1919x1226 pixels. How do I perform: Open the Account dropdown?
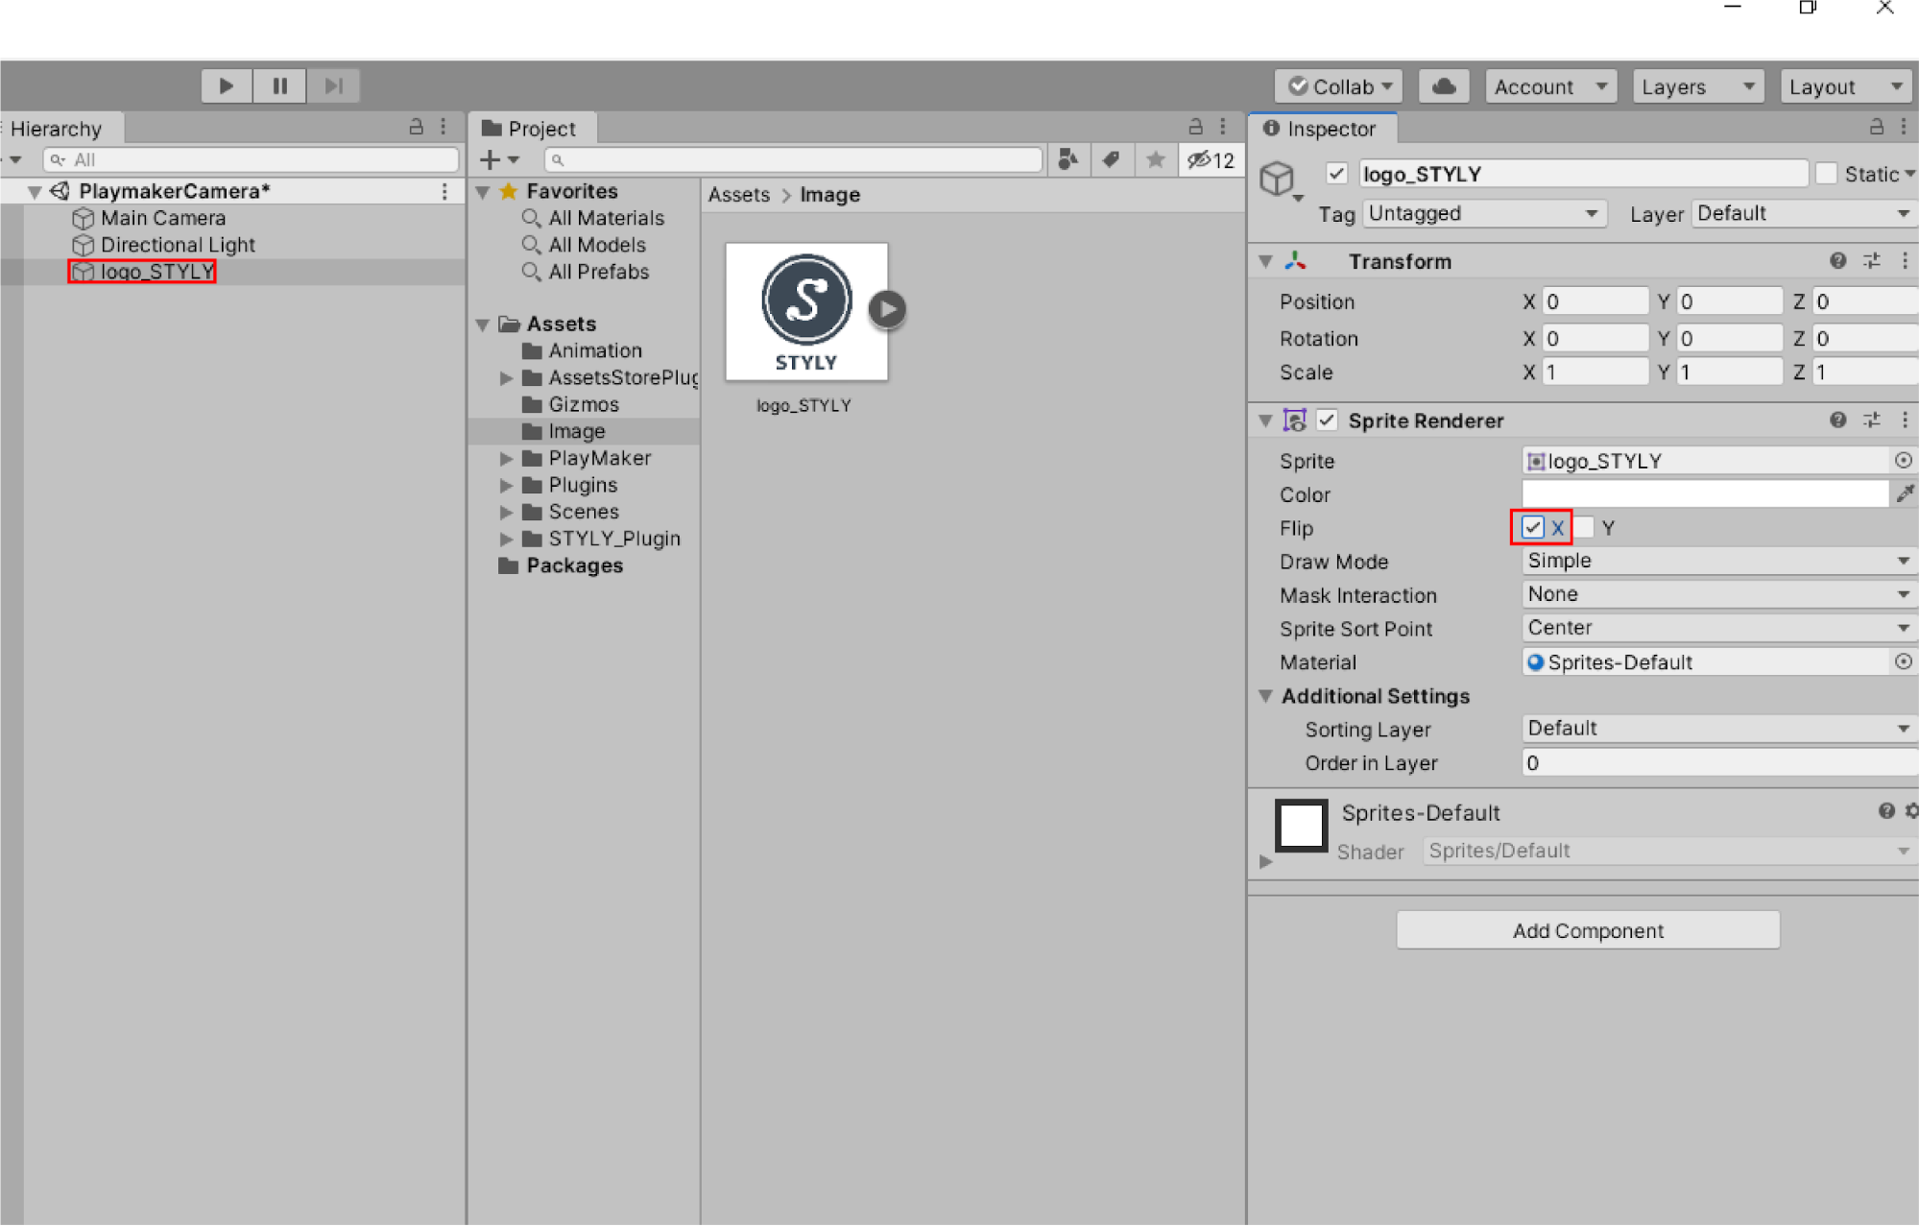pos(1550,86)
